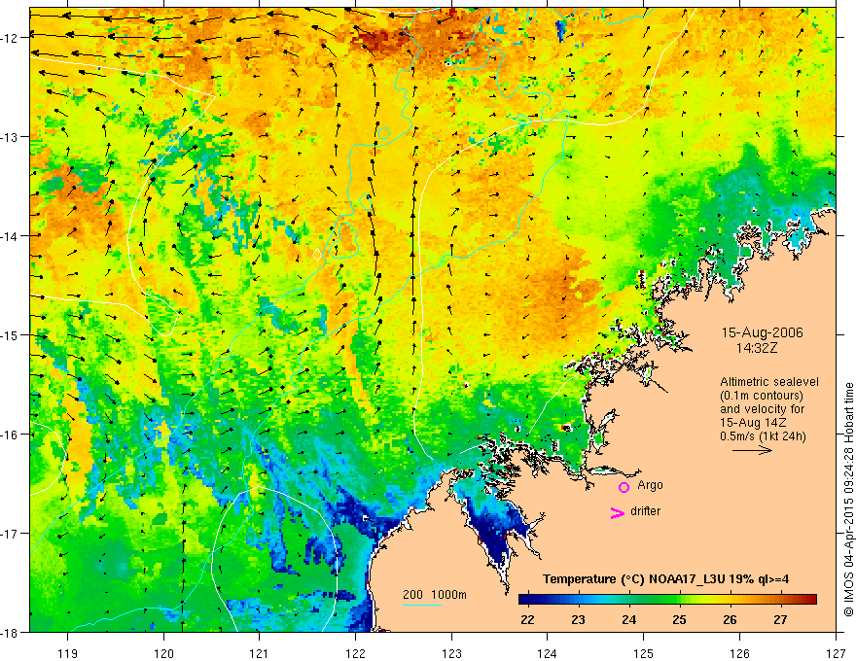The image size is (856, 661).
Task: Click the '0.5m/s (1kt 24h)' text
Action: click(x=763, y=436)
